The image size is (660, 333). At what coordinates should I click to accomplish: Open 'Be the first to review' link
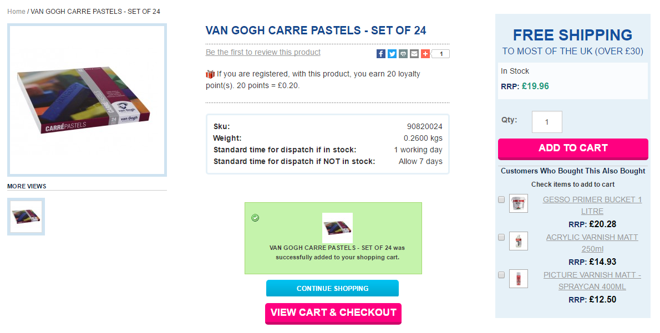[x=263, y=52]
